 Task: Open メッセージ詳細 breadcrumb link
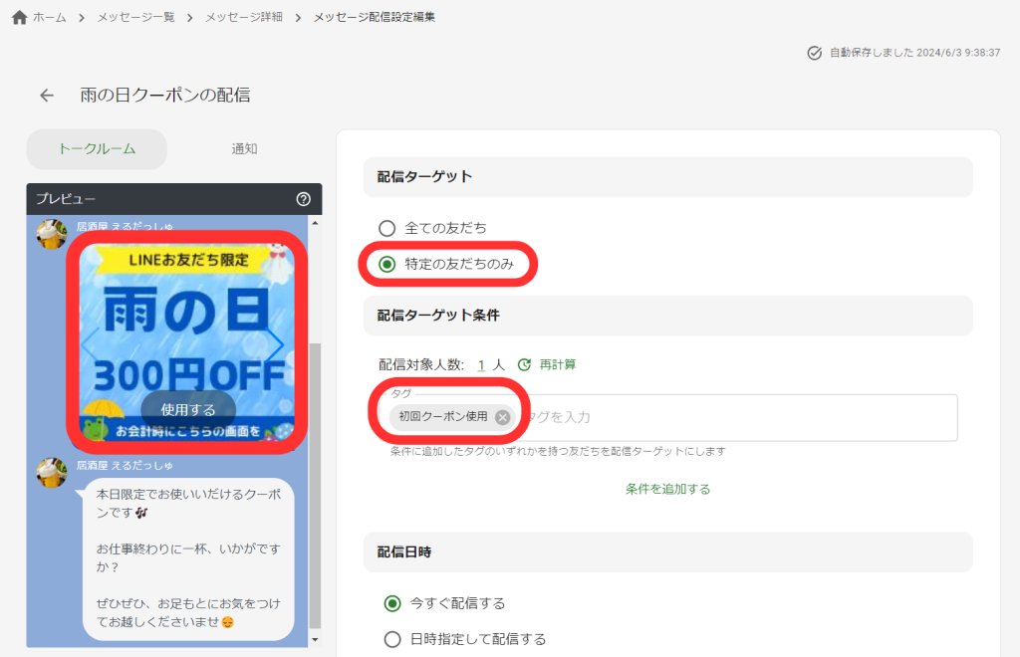pos(243,18)
